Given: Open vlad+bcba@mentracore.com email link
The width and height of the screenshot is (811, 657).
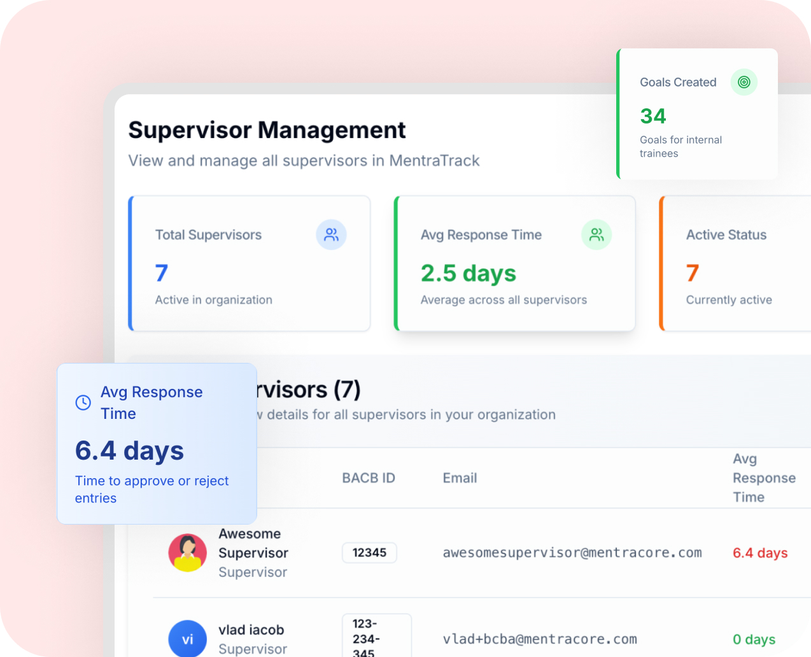Looking at the screenshot, I should (x=539, y=639).
